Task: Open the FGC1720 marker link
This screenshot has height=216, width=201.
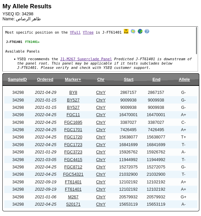Action: click(73, 137)
